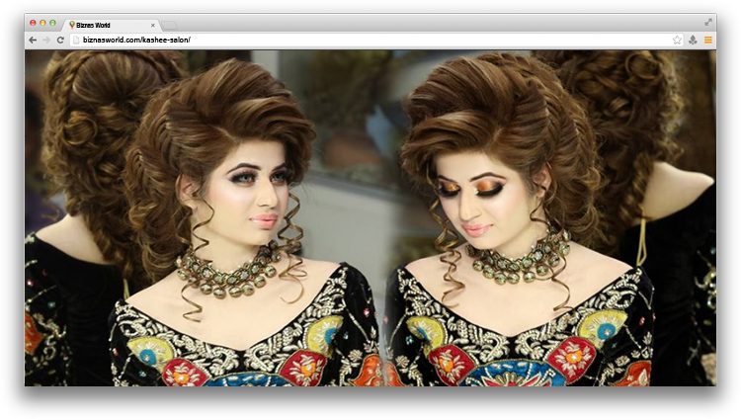741x420 pixels.
Task: Enter fullscreen using the window's expand arrows
Action: pyautogui.click(x=708, y=22)
